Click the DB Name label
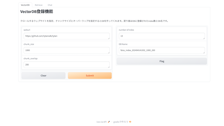Screen dimensions: 224x126 pyautogui.click(x=123, y=44)
